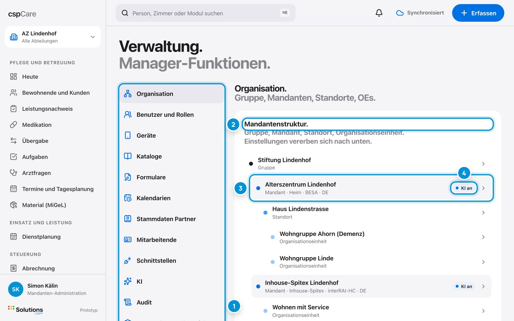Image resolution: width=514 pixels, height=321 pixels.
Task: Open the Audit section
Action: coord(172,302)
